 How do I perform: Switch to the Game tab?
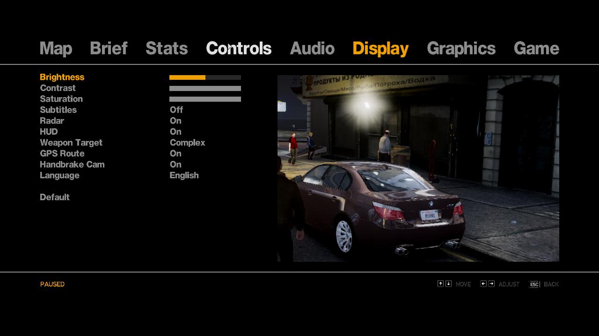536,49
